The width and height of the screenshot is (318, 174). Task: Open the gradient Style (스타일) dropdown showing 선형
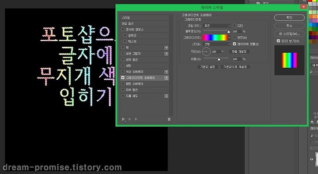click(216, 44)
